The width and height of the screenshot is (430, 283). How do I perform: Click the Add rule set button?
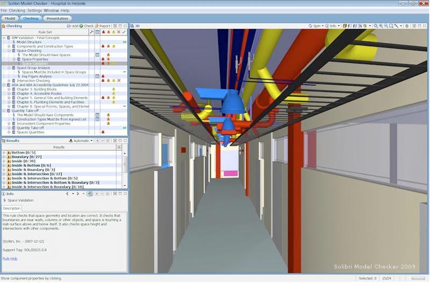click(x=73, y=26)
